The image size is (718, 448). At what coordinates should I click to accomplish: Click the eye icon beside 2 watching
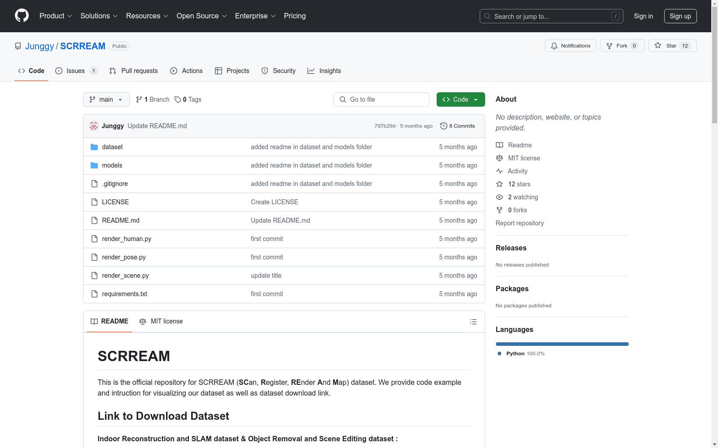[499, 197]
